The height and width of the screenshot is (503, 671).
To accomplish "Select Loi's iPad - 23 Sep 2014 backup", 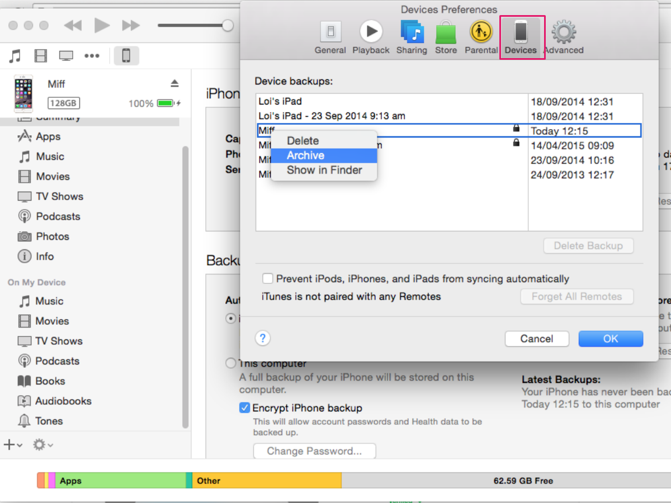I will (x=448, y=116).
